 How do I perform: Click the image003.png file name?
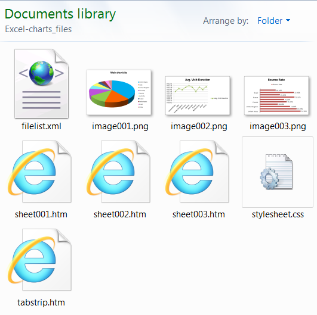[x=278, y=126]
